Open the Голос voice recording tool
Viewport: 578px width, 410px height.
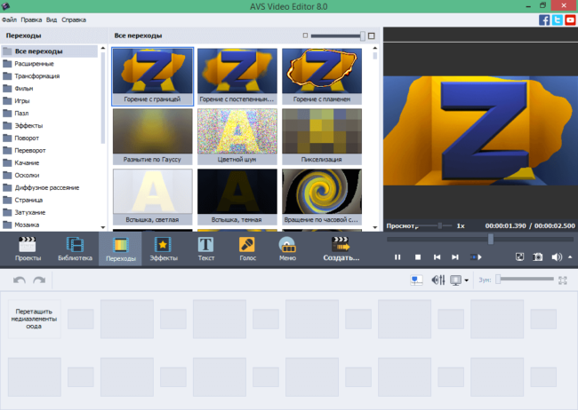pos(247,248)
